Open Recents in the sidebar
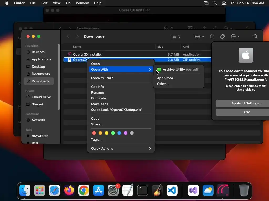 click(x=39, y=52)
